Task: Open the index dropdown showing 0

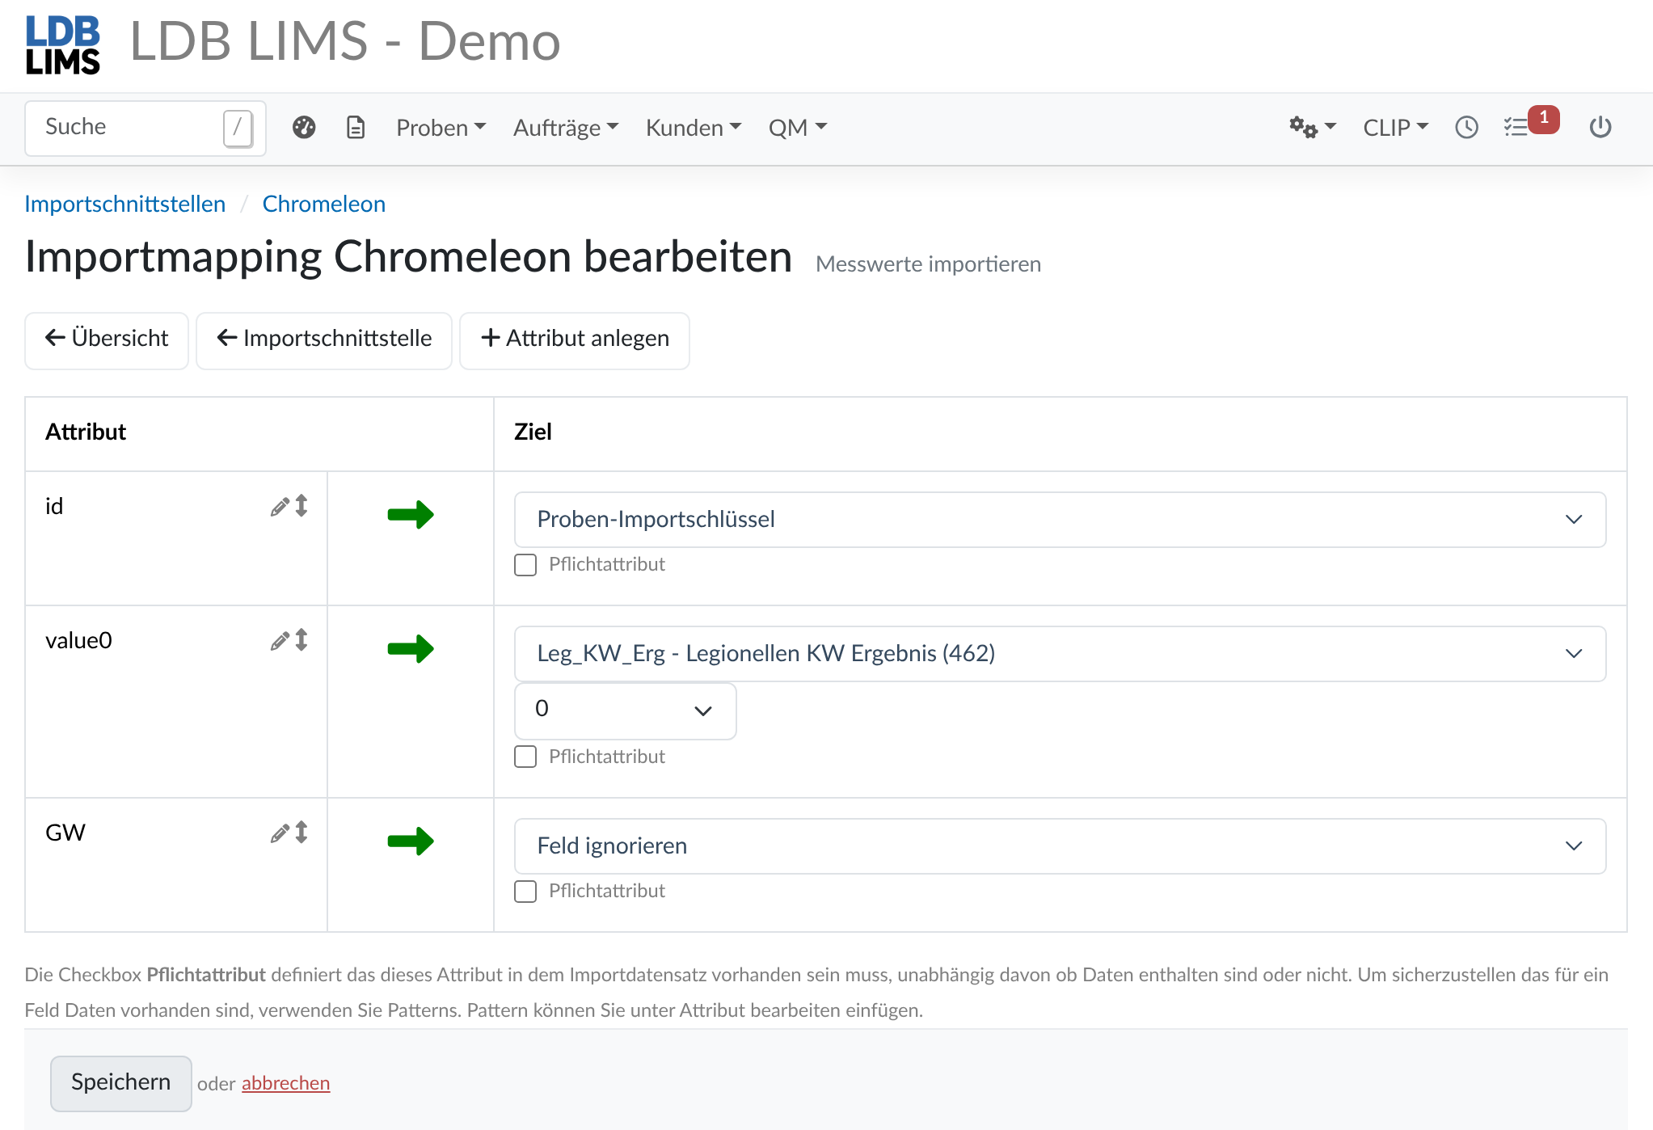Action: [x=625, y=711]
